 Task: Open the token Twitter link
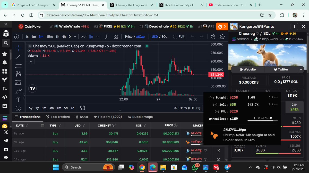pos(281,69)
